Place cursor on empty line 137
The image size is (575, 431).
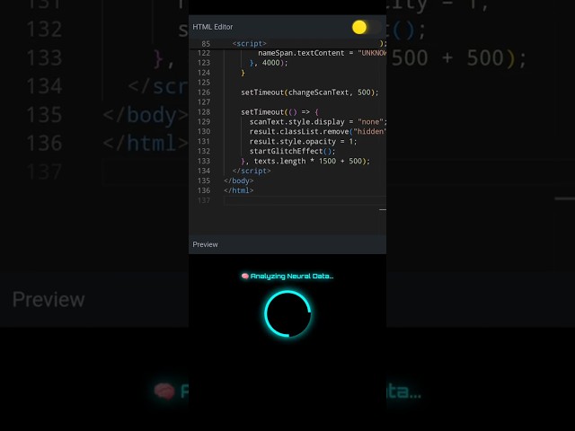pyautogui.click(x=305, y=200)
